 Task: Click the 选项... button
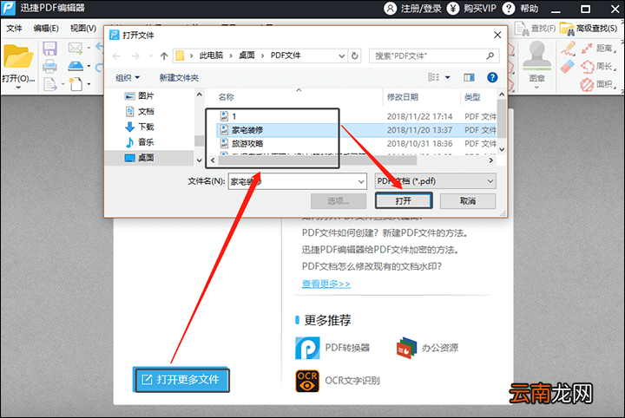point(339,201)
